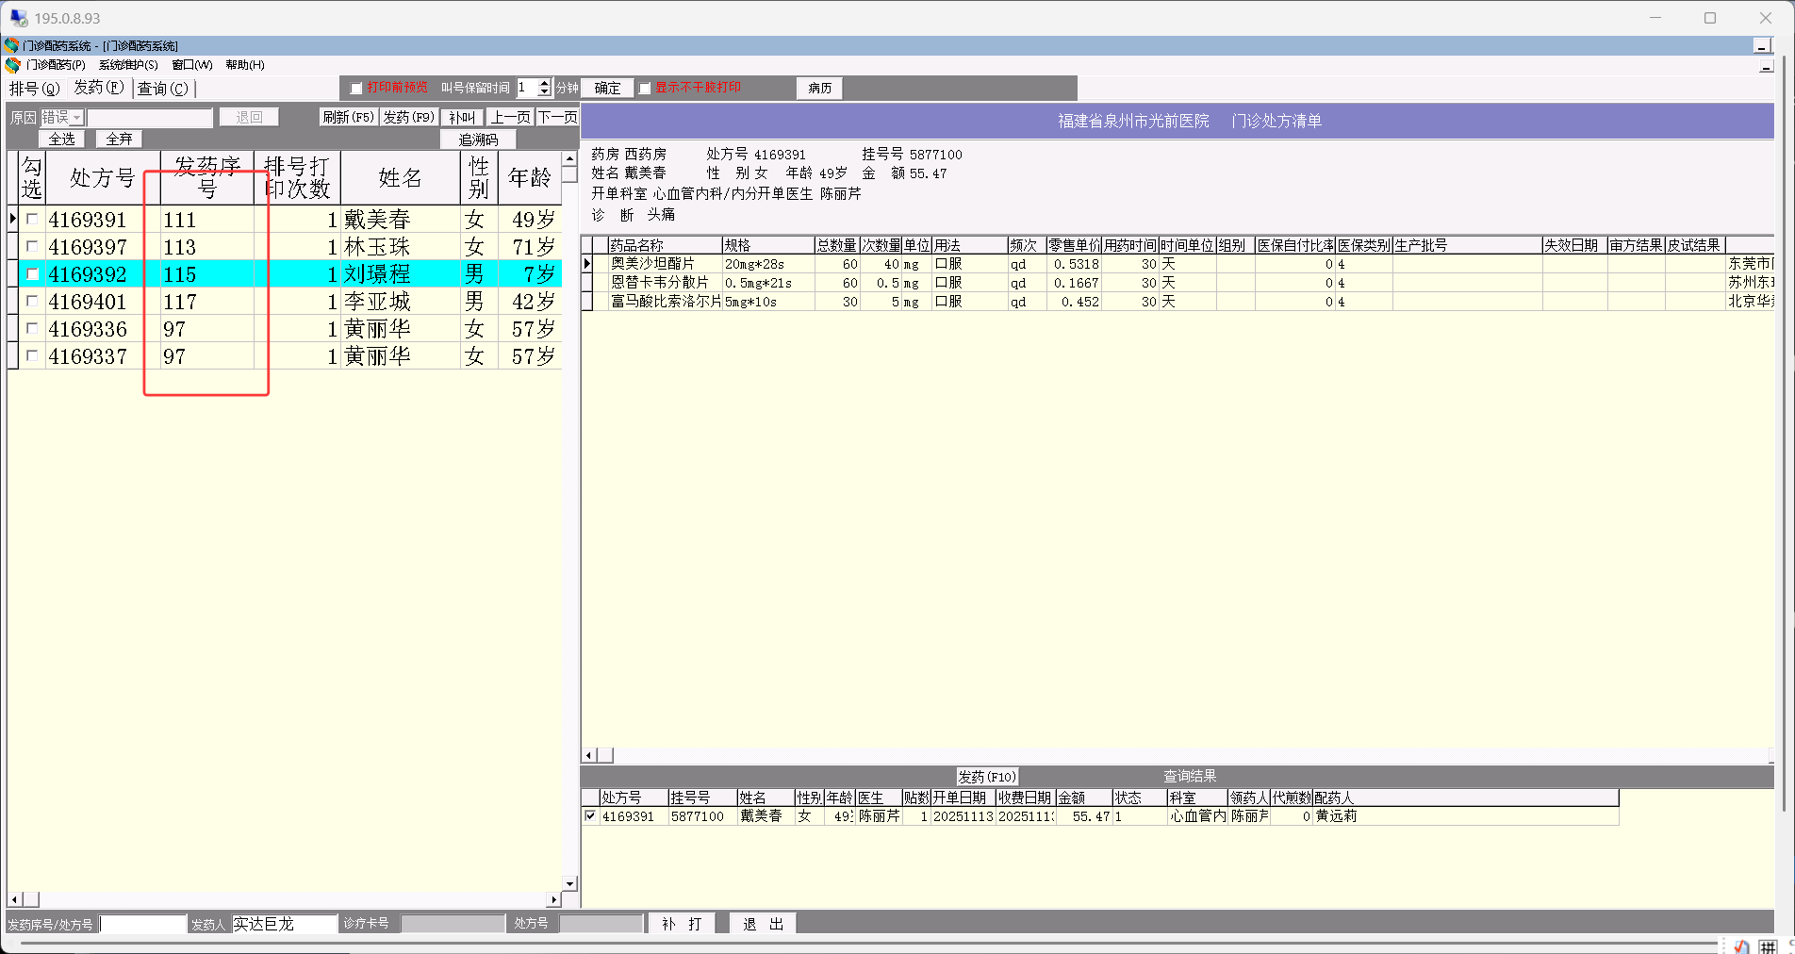Click the 发药(F9) button
The width and height of the screenshot is (1795, 954).
point(409,117)
